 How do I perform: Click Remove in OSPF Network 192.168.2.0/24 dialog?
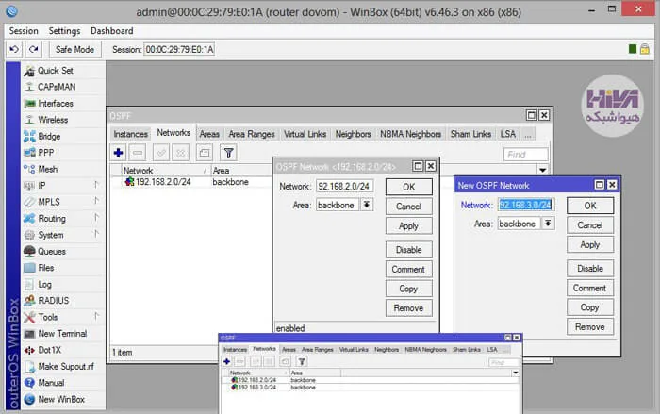coord(408,307)
